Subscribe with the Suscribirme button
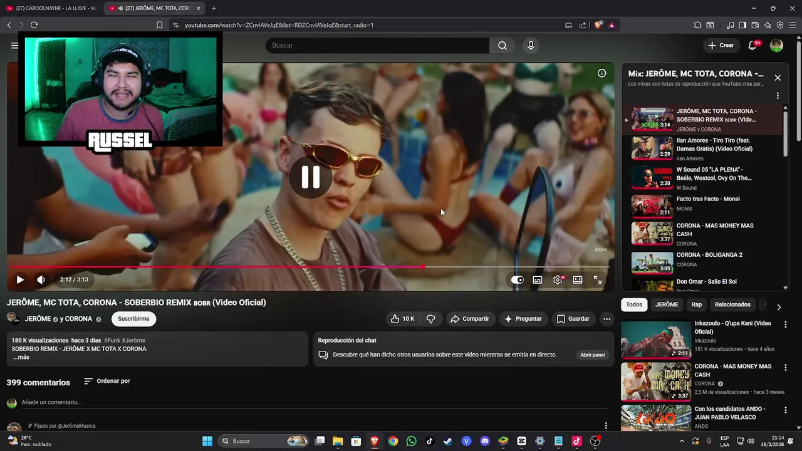Screen dimensions: 802x451 [x=133, y=319]
